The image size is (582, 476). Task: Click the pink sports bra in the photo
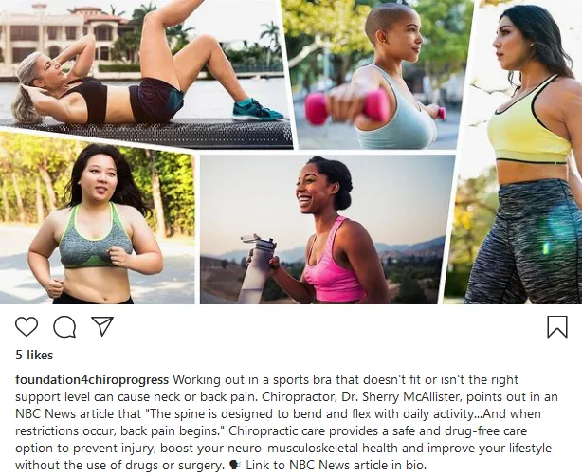[x=332, y=267]
